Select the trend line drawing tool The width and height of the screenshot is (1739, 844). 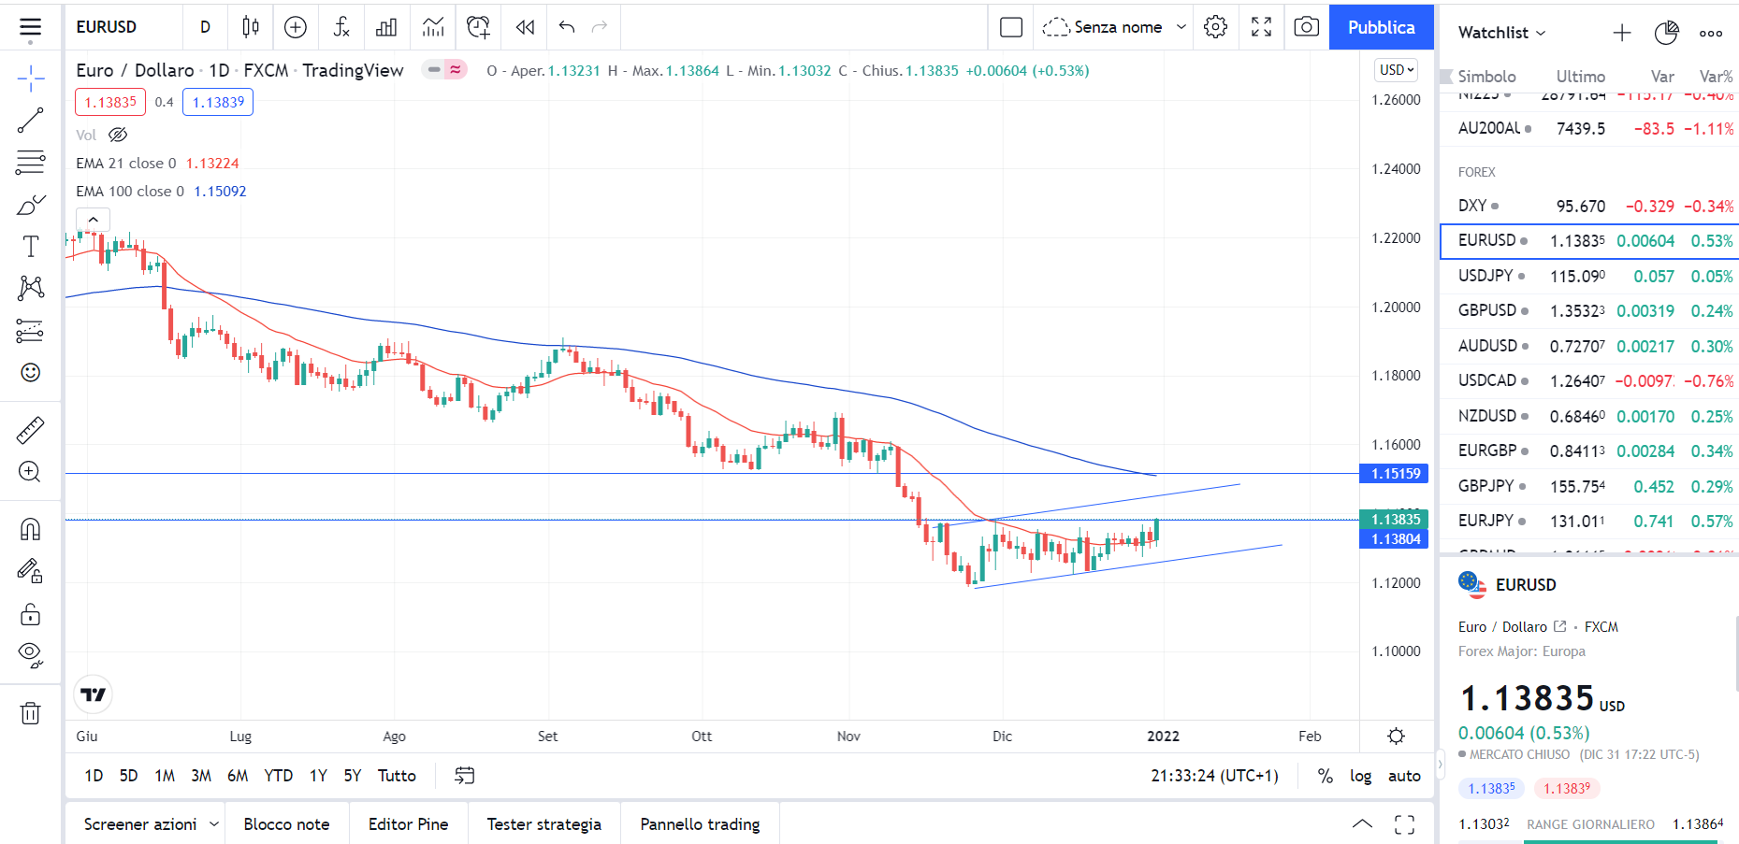tap(30, 121)
